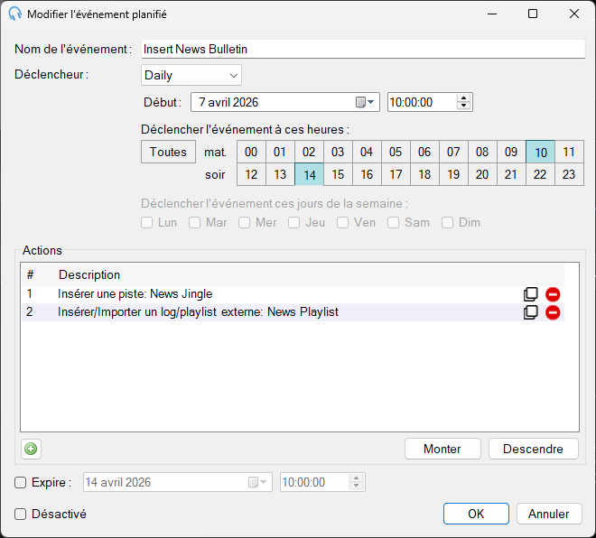Viewport: 596px width, 538px height.
Task: Increase the start time with the up arrow
Action: 463,98
